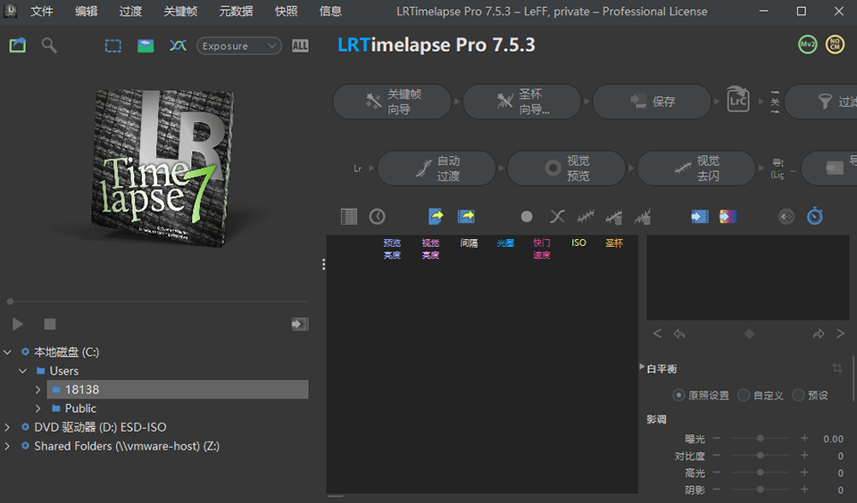Click the 保存 button
Viewport: 857px width, 503px height.
point(652,102)
